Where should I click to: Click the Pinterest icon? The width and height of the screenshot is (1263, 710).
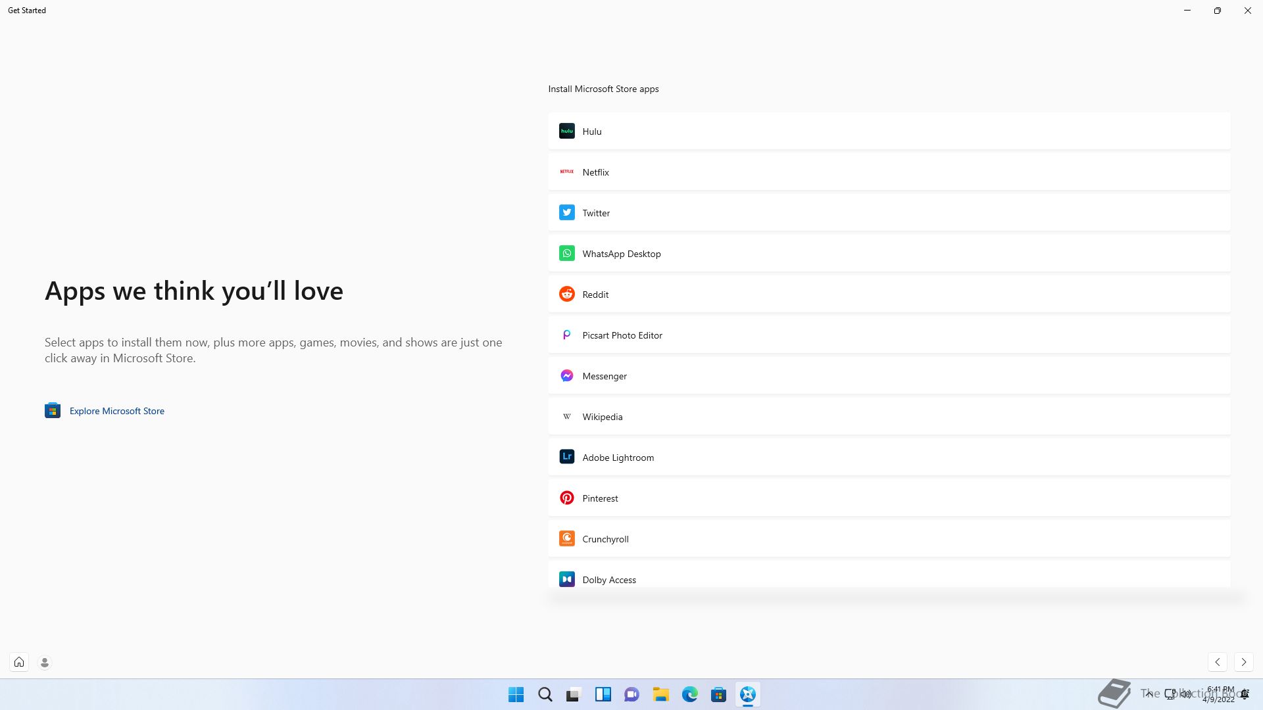pos(566,498)
